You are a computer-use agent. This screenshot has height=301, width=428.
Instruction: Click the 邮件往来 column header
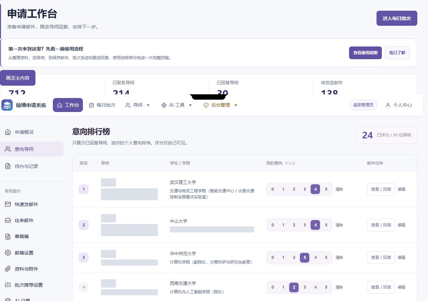pos(375,163)
